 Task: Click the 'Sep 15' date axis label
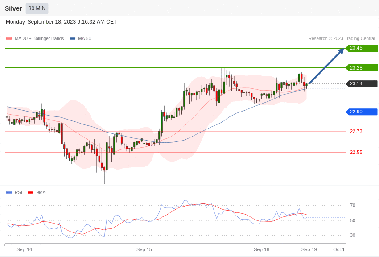pos(144,249)
